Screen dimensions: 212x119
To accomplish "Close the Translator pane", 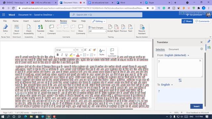I will tap(201, 42).
